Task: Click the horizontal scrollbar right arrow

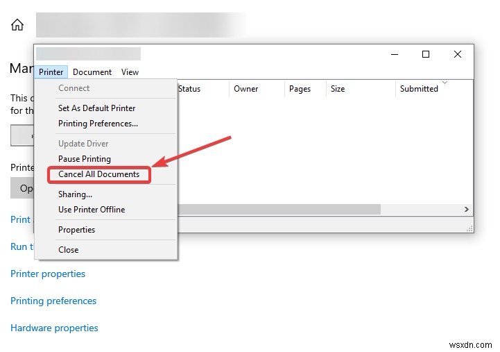Action: [x=467, y=210]
